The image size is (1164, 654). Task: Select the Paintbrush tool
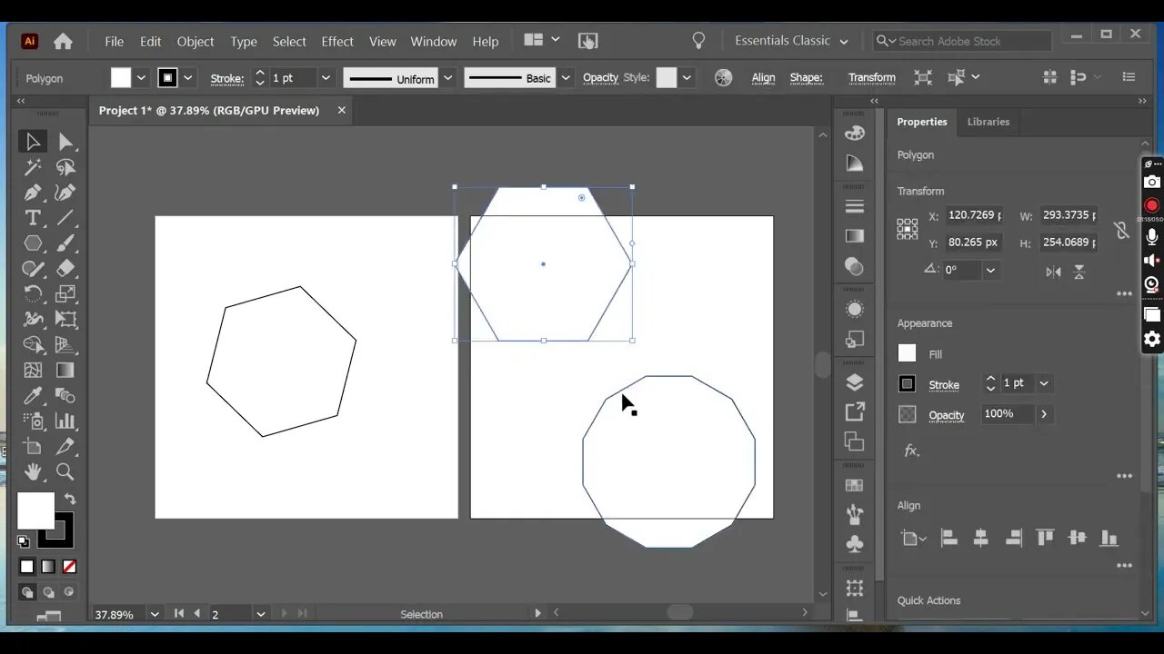tap(65, 243)
